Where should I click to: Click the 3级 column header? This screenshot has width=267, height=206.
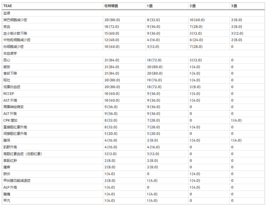click(x=234, y=6)
